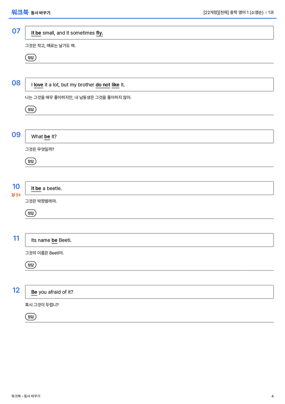
Task: Click the 'What be it?' sentence box
Action: [x=149, y=136]
